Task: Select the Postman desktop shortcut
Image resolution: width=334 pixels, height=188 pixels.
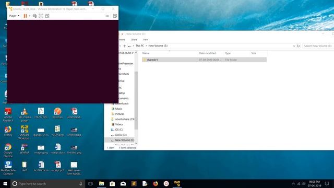Action: click(x=57, y=113)
